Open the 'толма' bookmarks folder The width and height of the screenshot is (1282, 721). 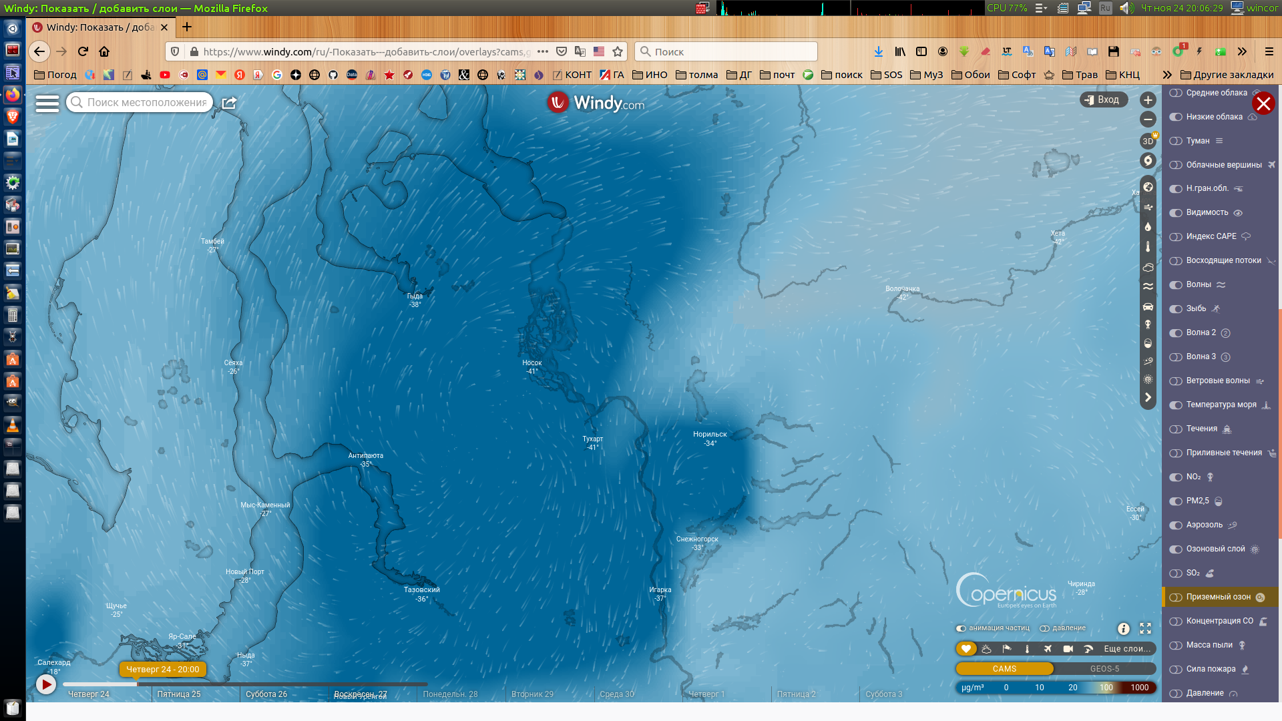tap(696, 75)
